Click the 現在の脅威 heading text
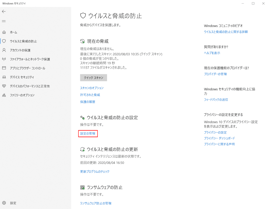The width and height of the screenshot is (267, 209). pyautogui.click(x=98, y=41)
